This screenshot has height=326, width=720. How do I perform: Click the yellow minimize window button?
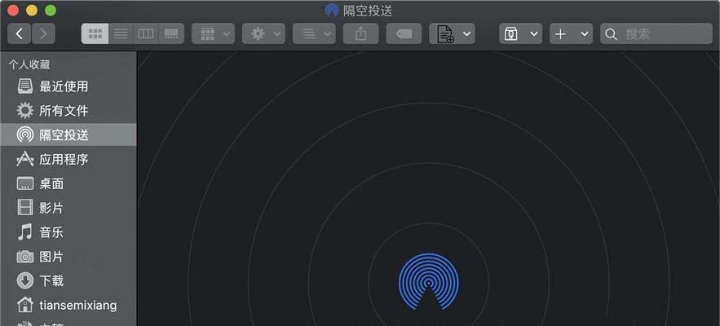coord(32,11)
